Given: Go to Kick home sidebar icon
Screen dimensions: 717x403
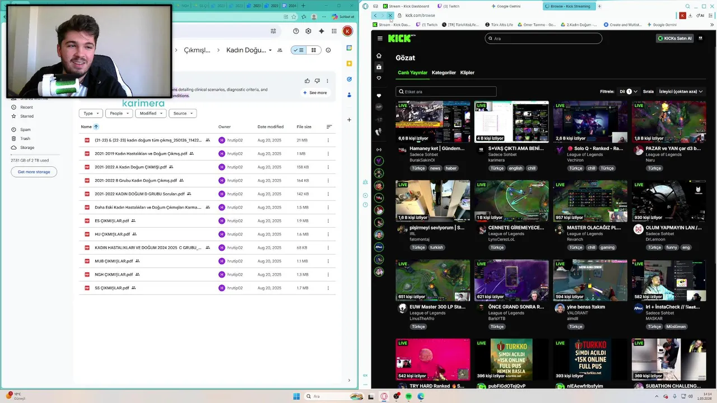Looking at the screenshot, I should tap(379, 55).
